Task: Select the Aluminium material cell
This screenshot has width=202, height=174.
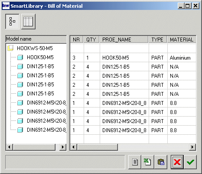Action: click(x=182, y=58)
